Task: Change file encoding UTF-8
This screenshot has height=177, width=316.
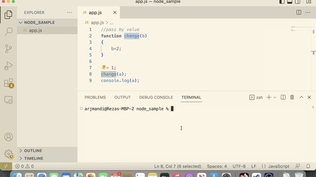Action: point(239,166)
